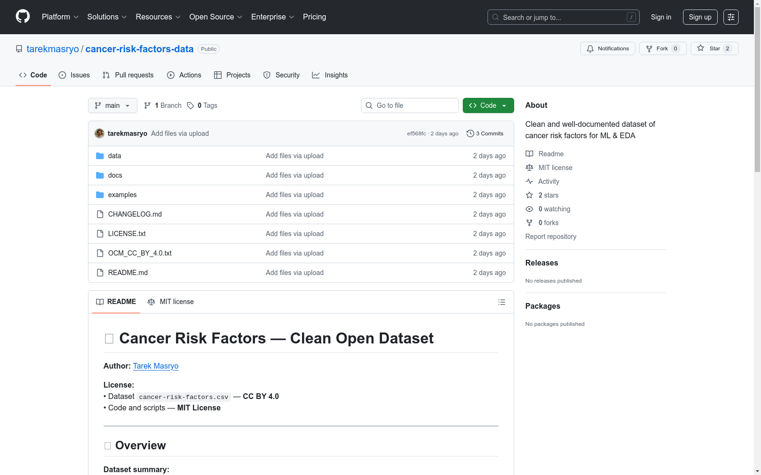Open the Packages heading link
Screen dimensions: 761x475
[x=543, y=306]
